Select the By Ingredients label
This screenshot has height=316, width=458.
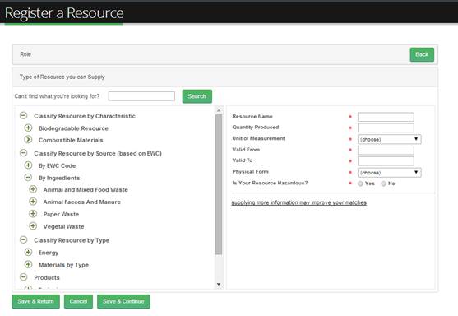[59, 178]
